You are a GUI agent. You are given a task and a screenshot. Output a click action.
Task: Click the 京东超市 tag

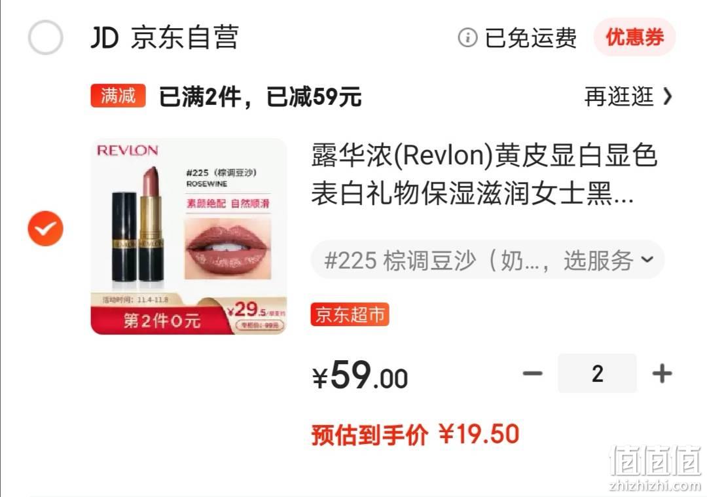[350, 314]
